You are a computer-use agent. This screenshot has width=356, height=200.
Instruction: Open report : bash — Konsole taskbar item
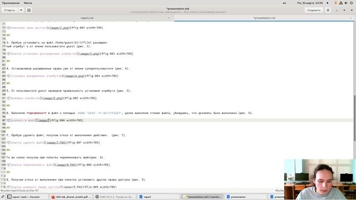(27, 197)
